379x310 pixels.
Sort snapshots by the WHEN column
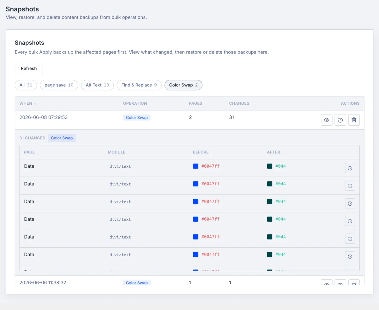pyautogui.click(x=28, y=103)
